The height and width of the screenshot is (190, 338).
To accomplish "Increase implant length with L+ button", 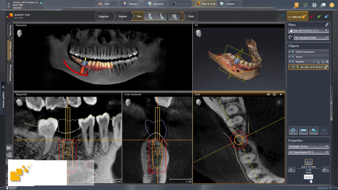I will point(308,162).
